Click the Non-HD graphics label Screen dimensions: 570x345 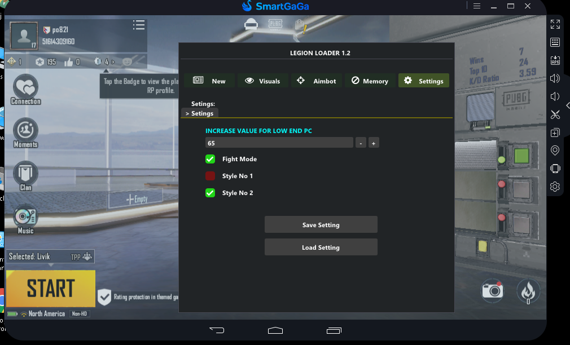tap(79, 313)
